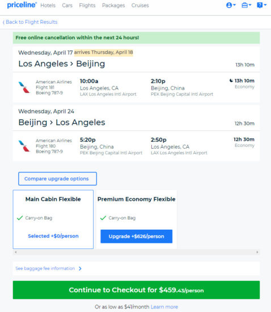Go to the Flights section

click(x=87, y=5)
